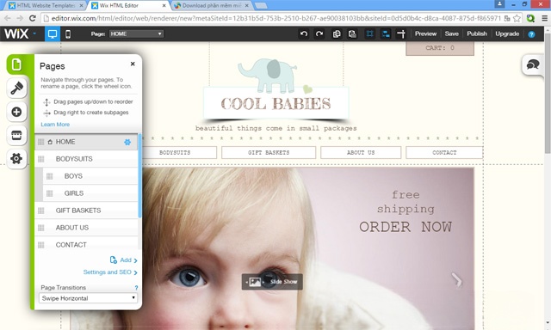Open the App Market store icon
Viewport: 551px width, 330px height.
[x=16, y=135]
